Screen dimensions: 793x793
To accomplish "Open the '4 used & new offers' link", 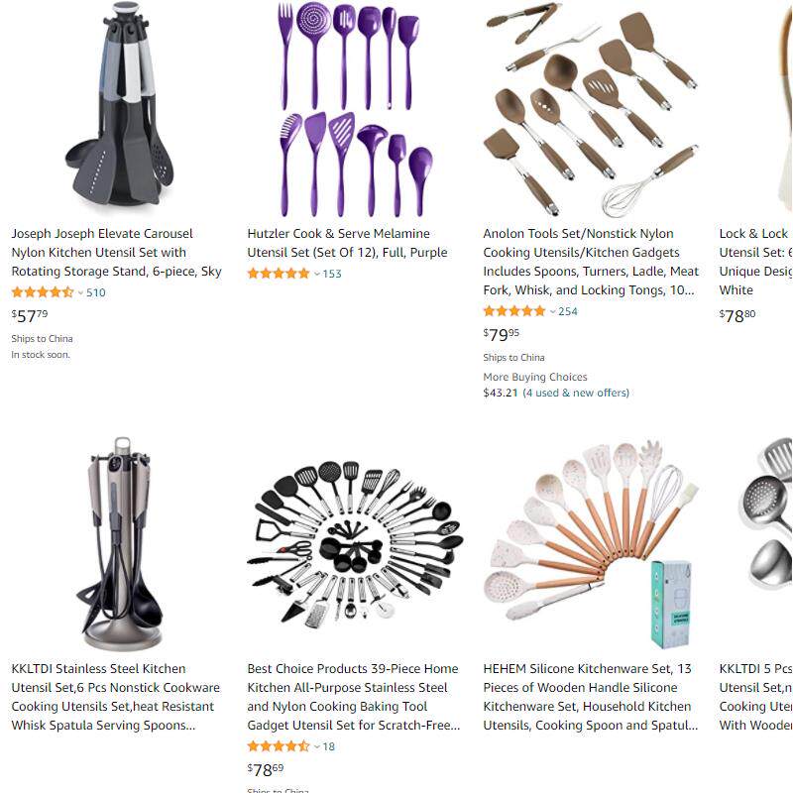I will tap(576, 393).
